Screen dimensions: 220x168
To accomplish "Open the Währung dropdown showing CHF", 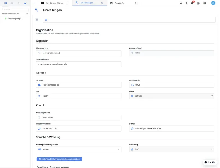I will 172,149.
